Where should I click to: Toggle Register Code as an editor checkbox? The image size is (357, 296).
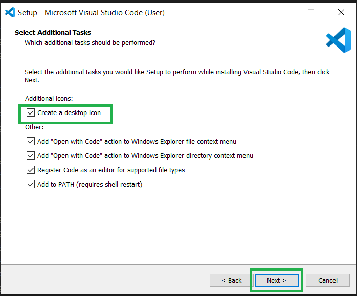(31, 170)
